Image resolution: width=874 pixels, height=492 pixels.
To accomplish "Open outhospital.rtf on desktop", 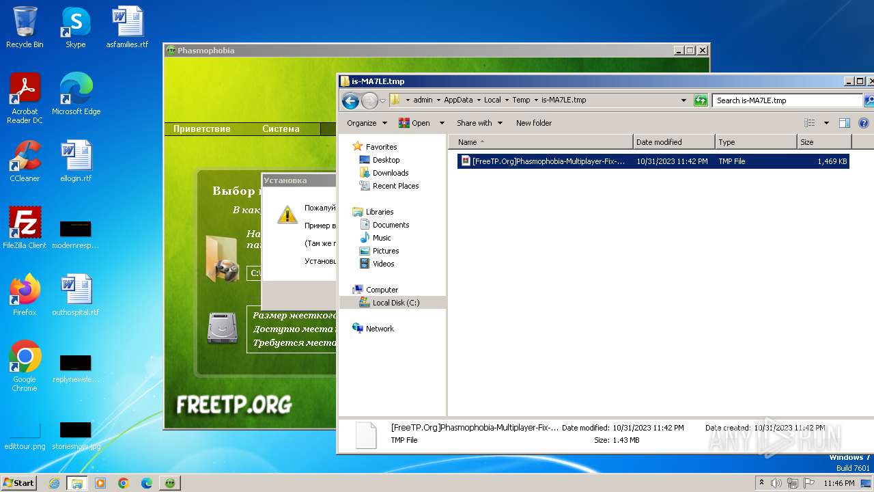I will pos(76,295).
